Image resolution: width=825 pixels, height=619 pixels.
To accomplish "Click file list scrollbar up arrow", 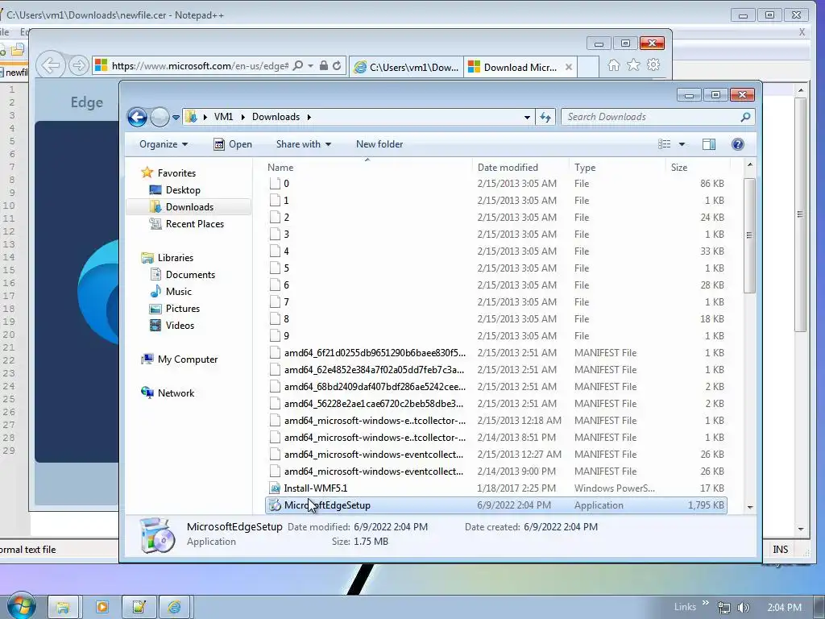I will coord(750,165).
